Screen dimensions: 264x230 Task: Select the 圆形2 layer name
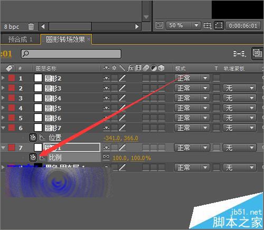[53, 79]
